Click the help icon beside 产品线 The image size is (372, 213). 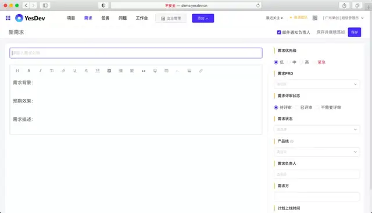[292, 141]
